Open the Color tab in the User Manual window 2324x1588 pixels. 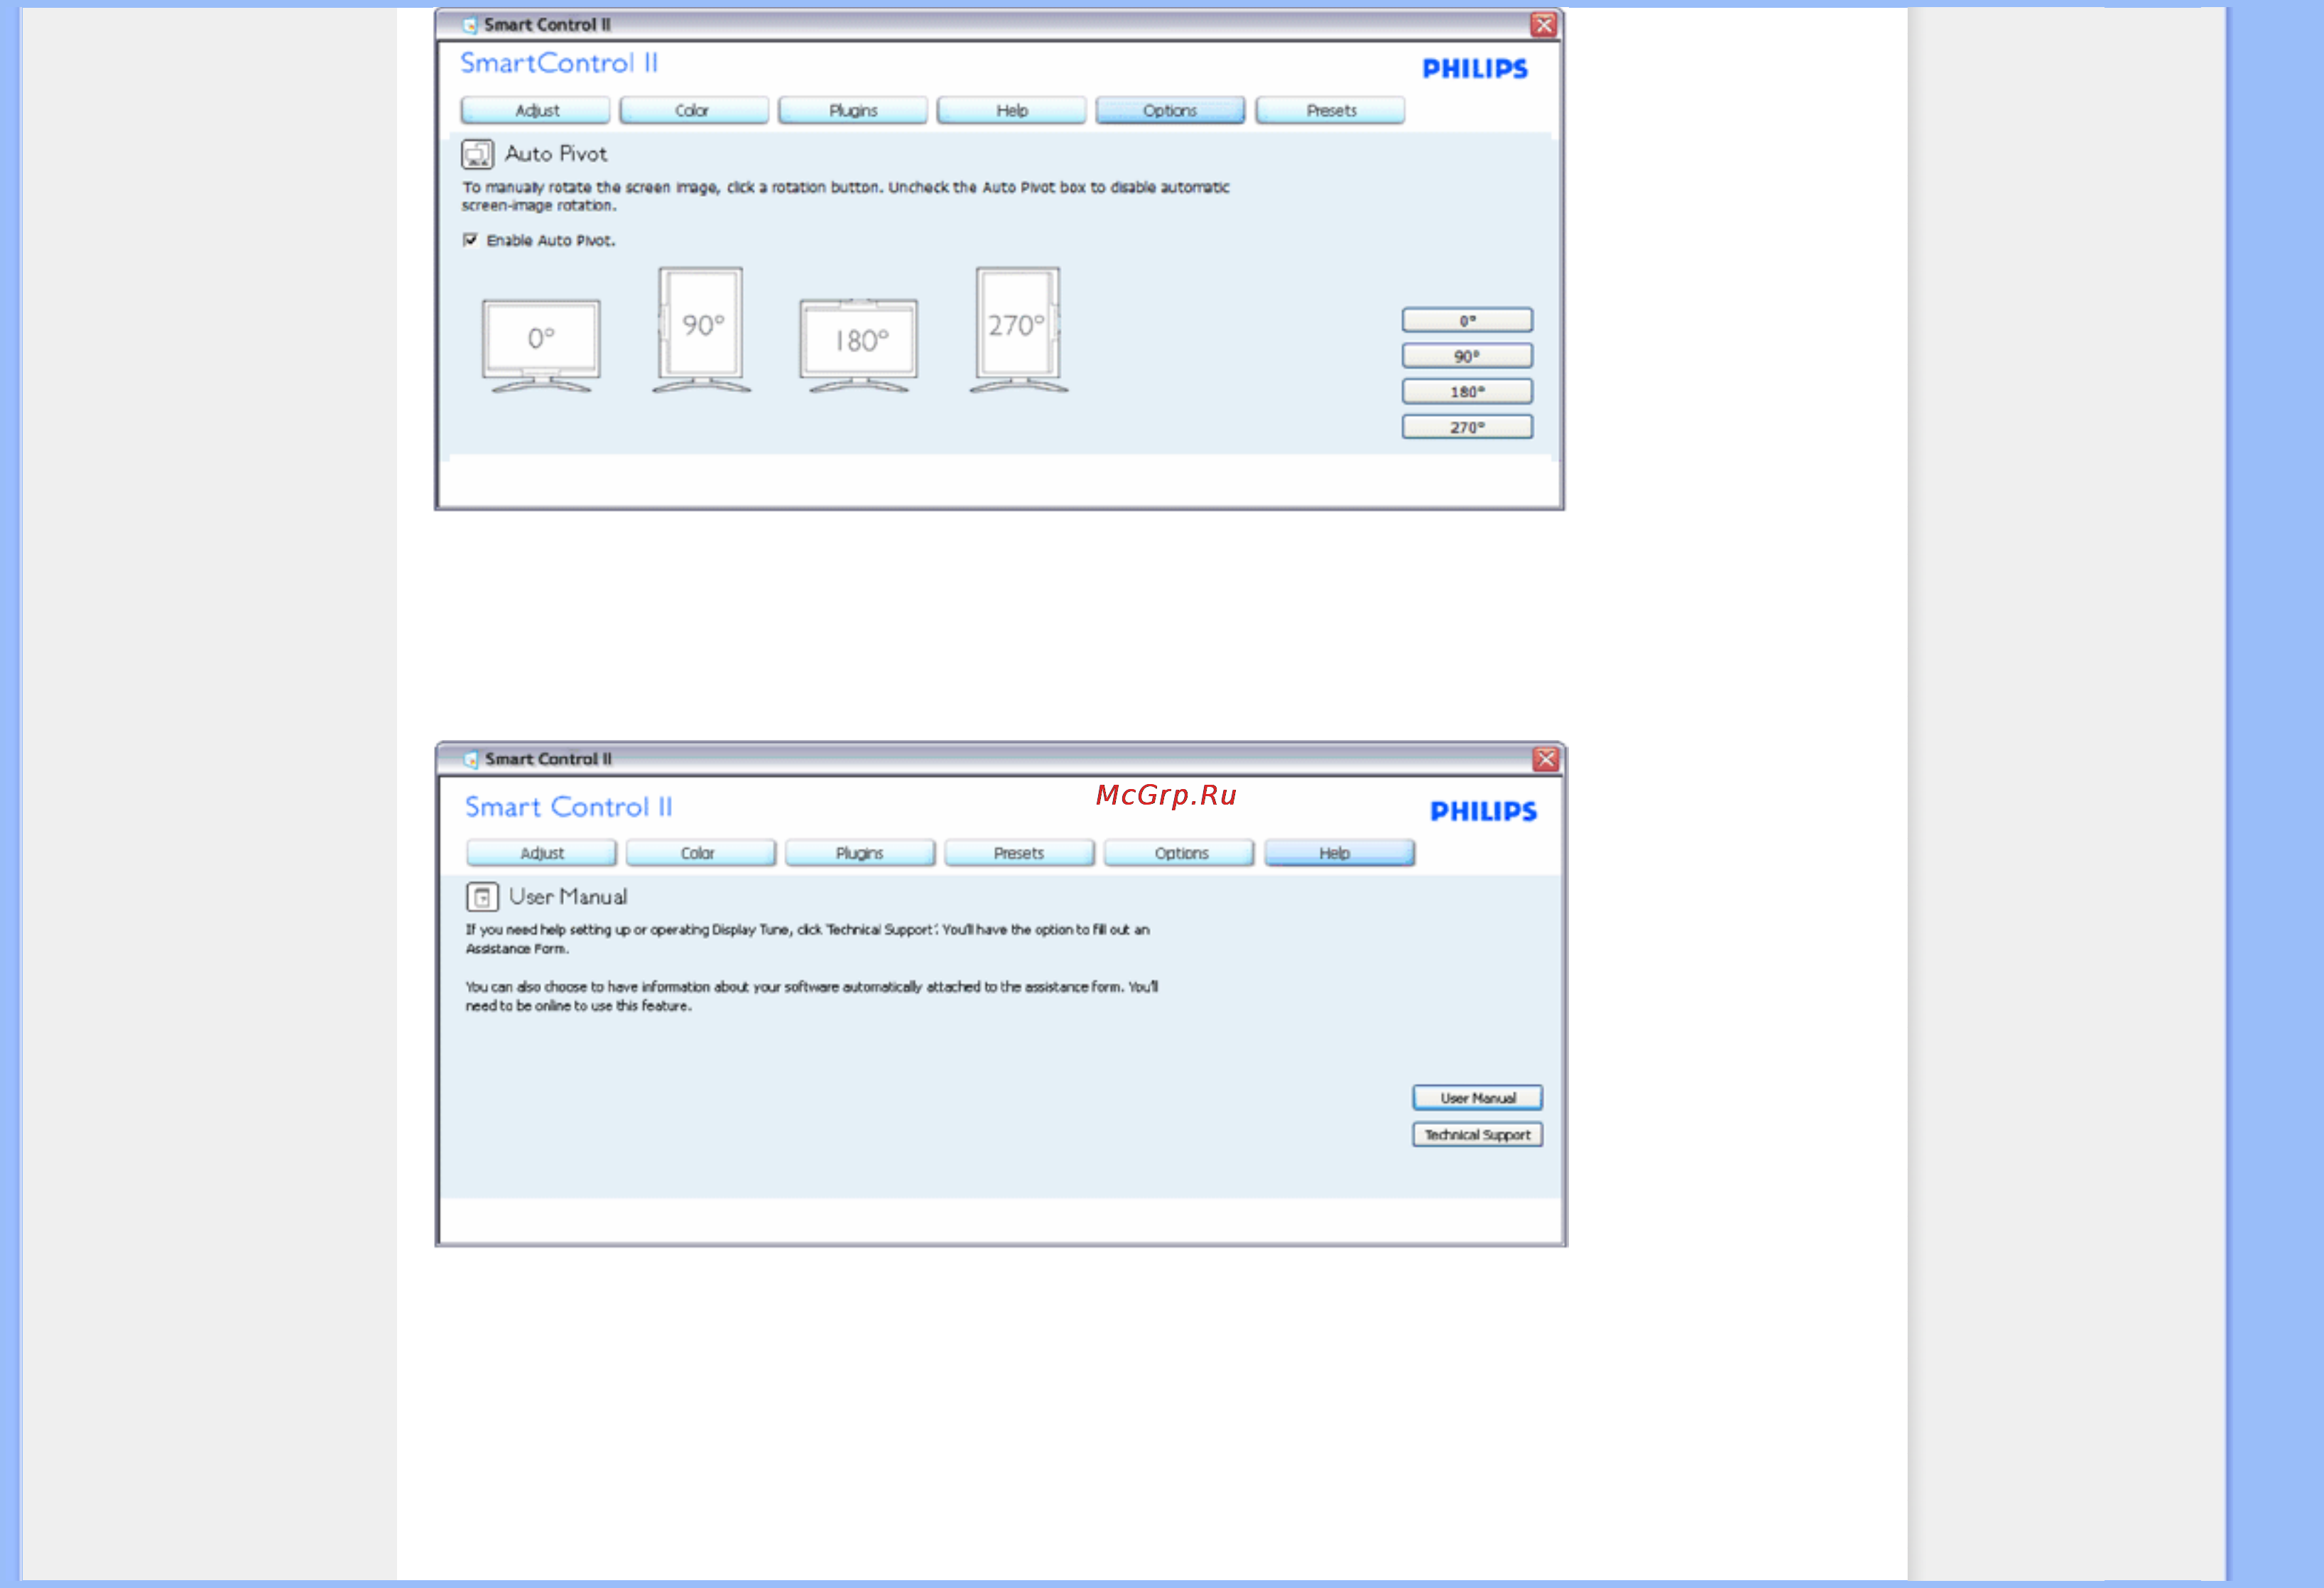(700, 853)
